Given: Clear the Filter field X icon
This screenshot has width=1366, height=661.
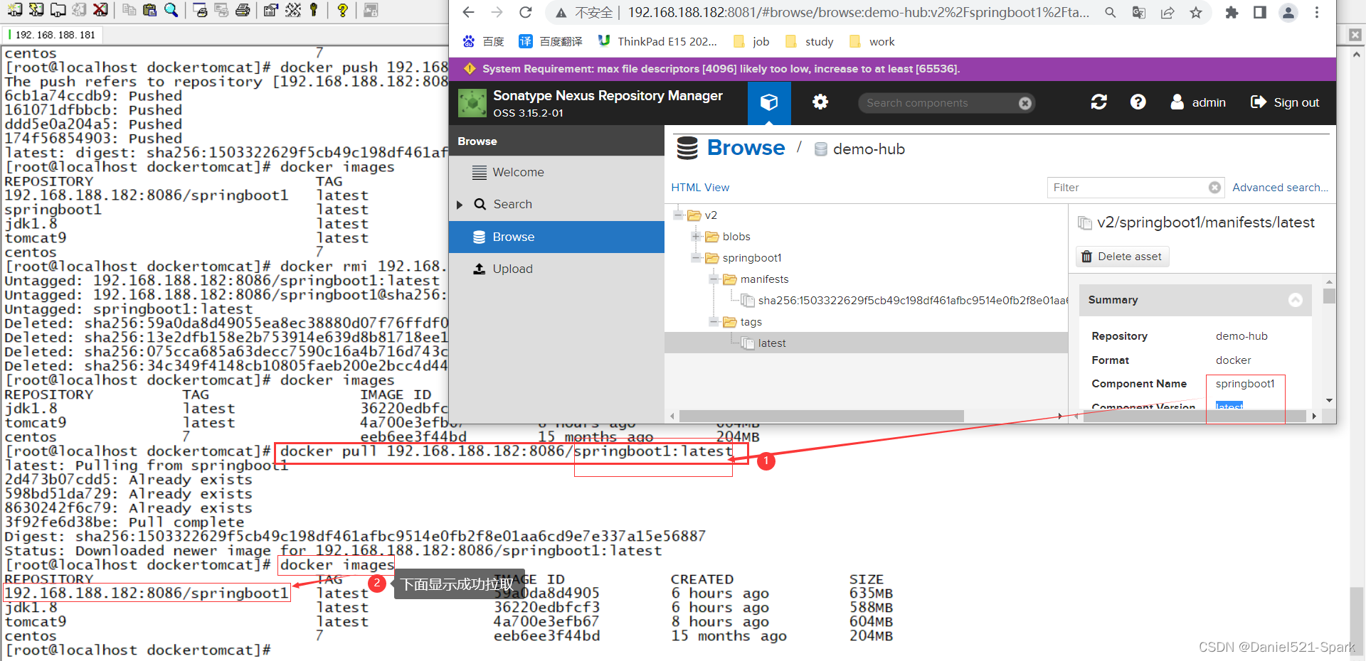Looking at the screenshot, I should [x=1214, y=188].
